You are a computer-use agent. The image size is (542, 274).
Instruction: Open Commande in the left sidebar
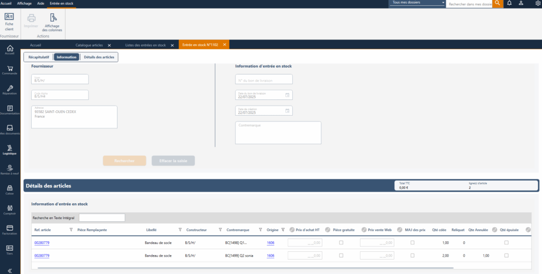pos(10,70)
